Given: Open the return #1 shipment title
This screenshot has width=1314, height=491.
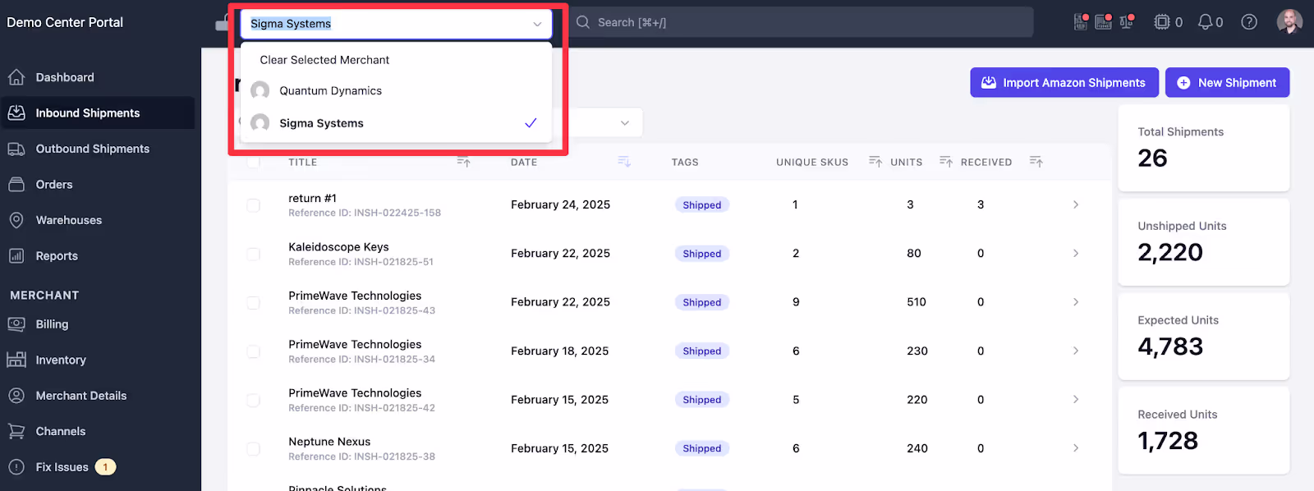Looking at the screenshot, I should click(312, 198).
